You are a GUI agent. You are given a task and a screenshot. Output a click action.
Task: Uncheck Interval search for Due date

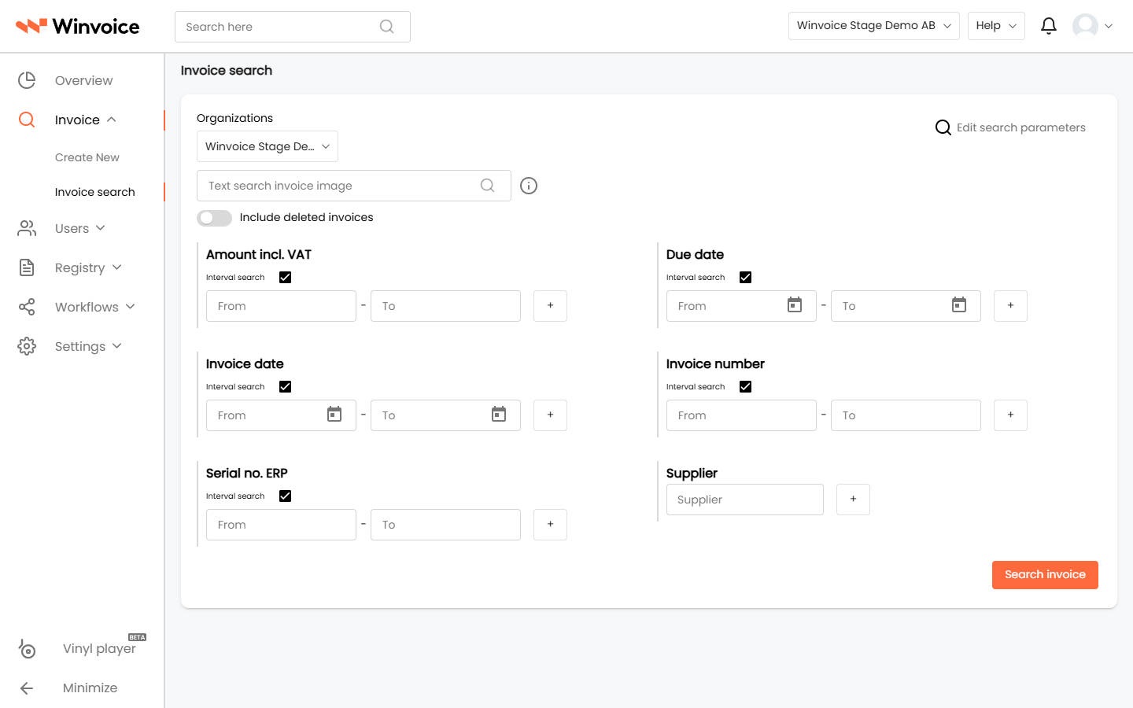point(746,278)
